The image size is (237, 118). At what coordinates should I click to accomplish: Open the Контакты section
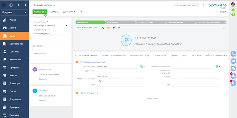pyautogui.click(x=14, y=52)
